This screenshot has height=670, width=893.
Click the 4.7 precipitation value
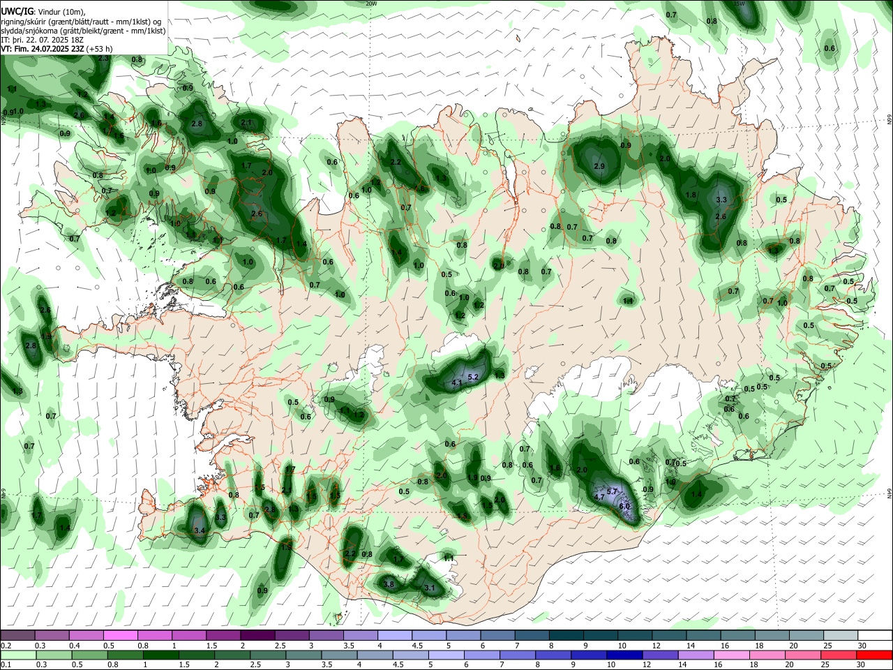(x=599, y=497)
